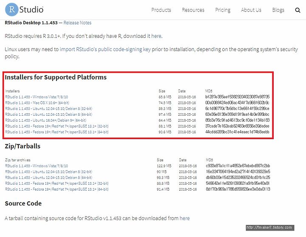Open the Products menu
306x237 pixels.
click(161, 10)
